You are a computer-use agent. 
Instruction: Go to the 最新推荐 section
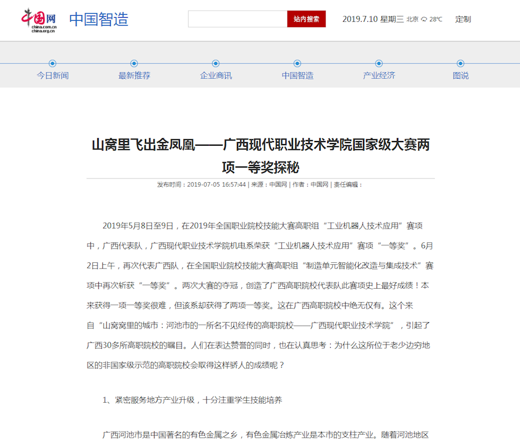134,75
